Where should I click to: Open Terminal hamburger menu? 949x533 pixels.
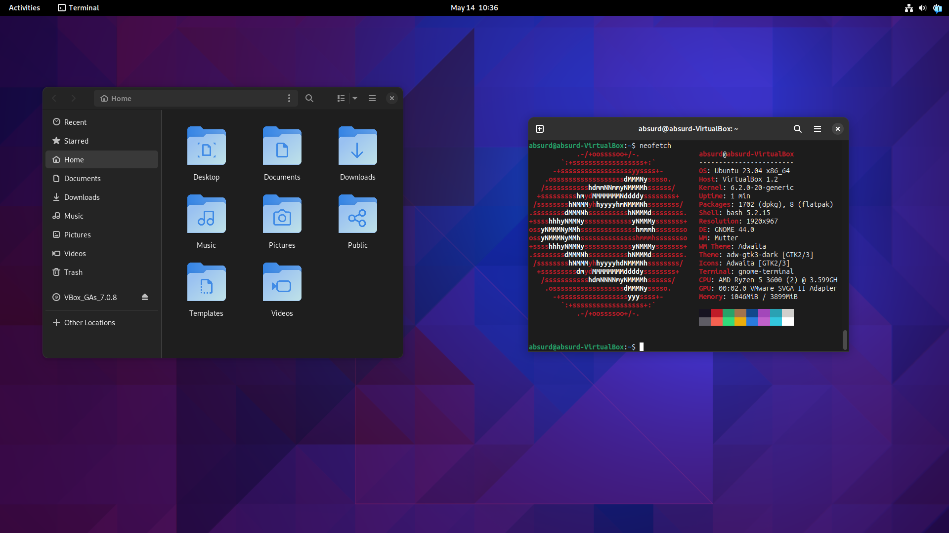(818, 129)
